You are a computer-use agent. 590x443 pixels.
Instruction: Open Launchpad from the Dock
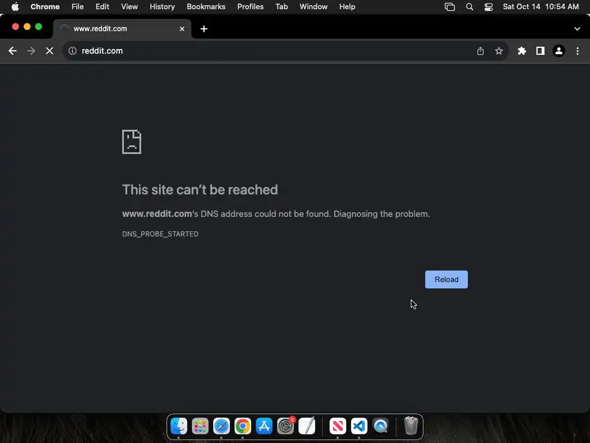point(200,426)
